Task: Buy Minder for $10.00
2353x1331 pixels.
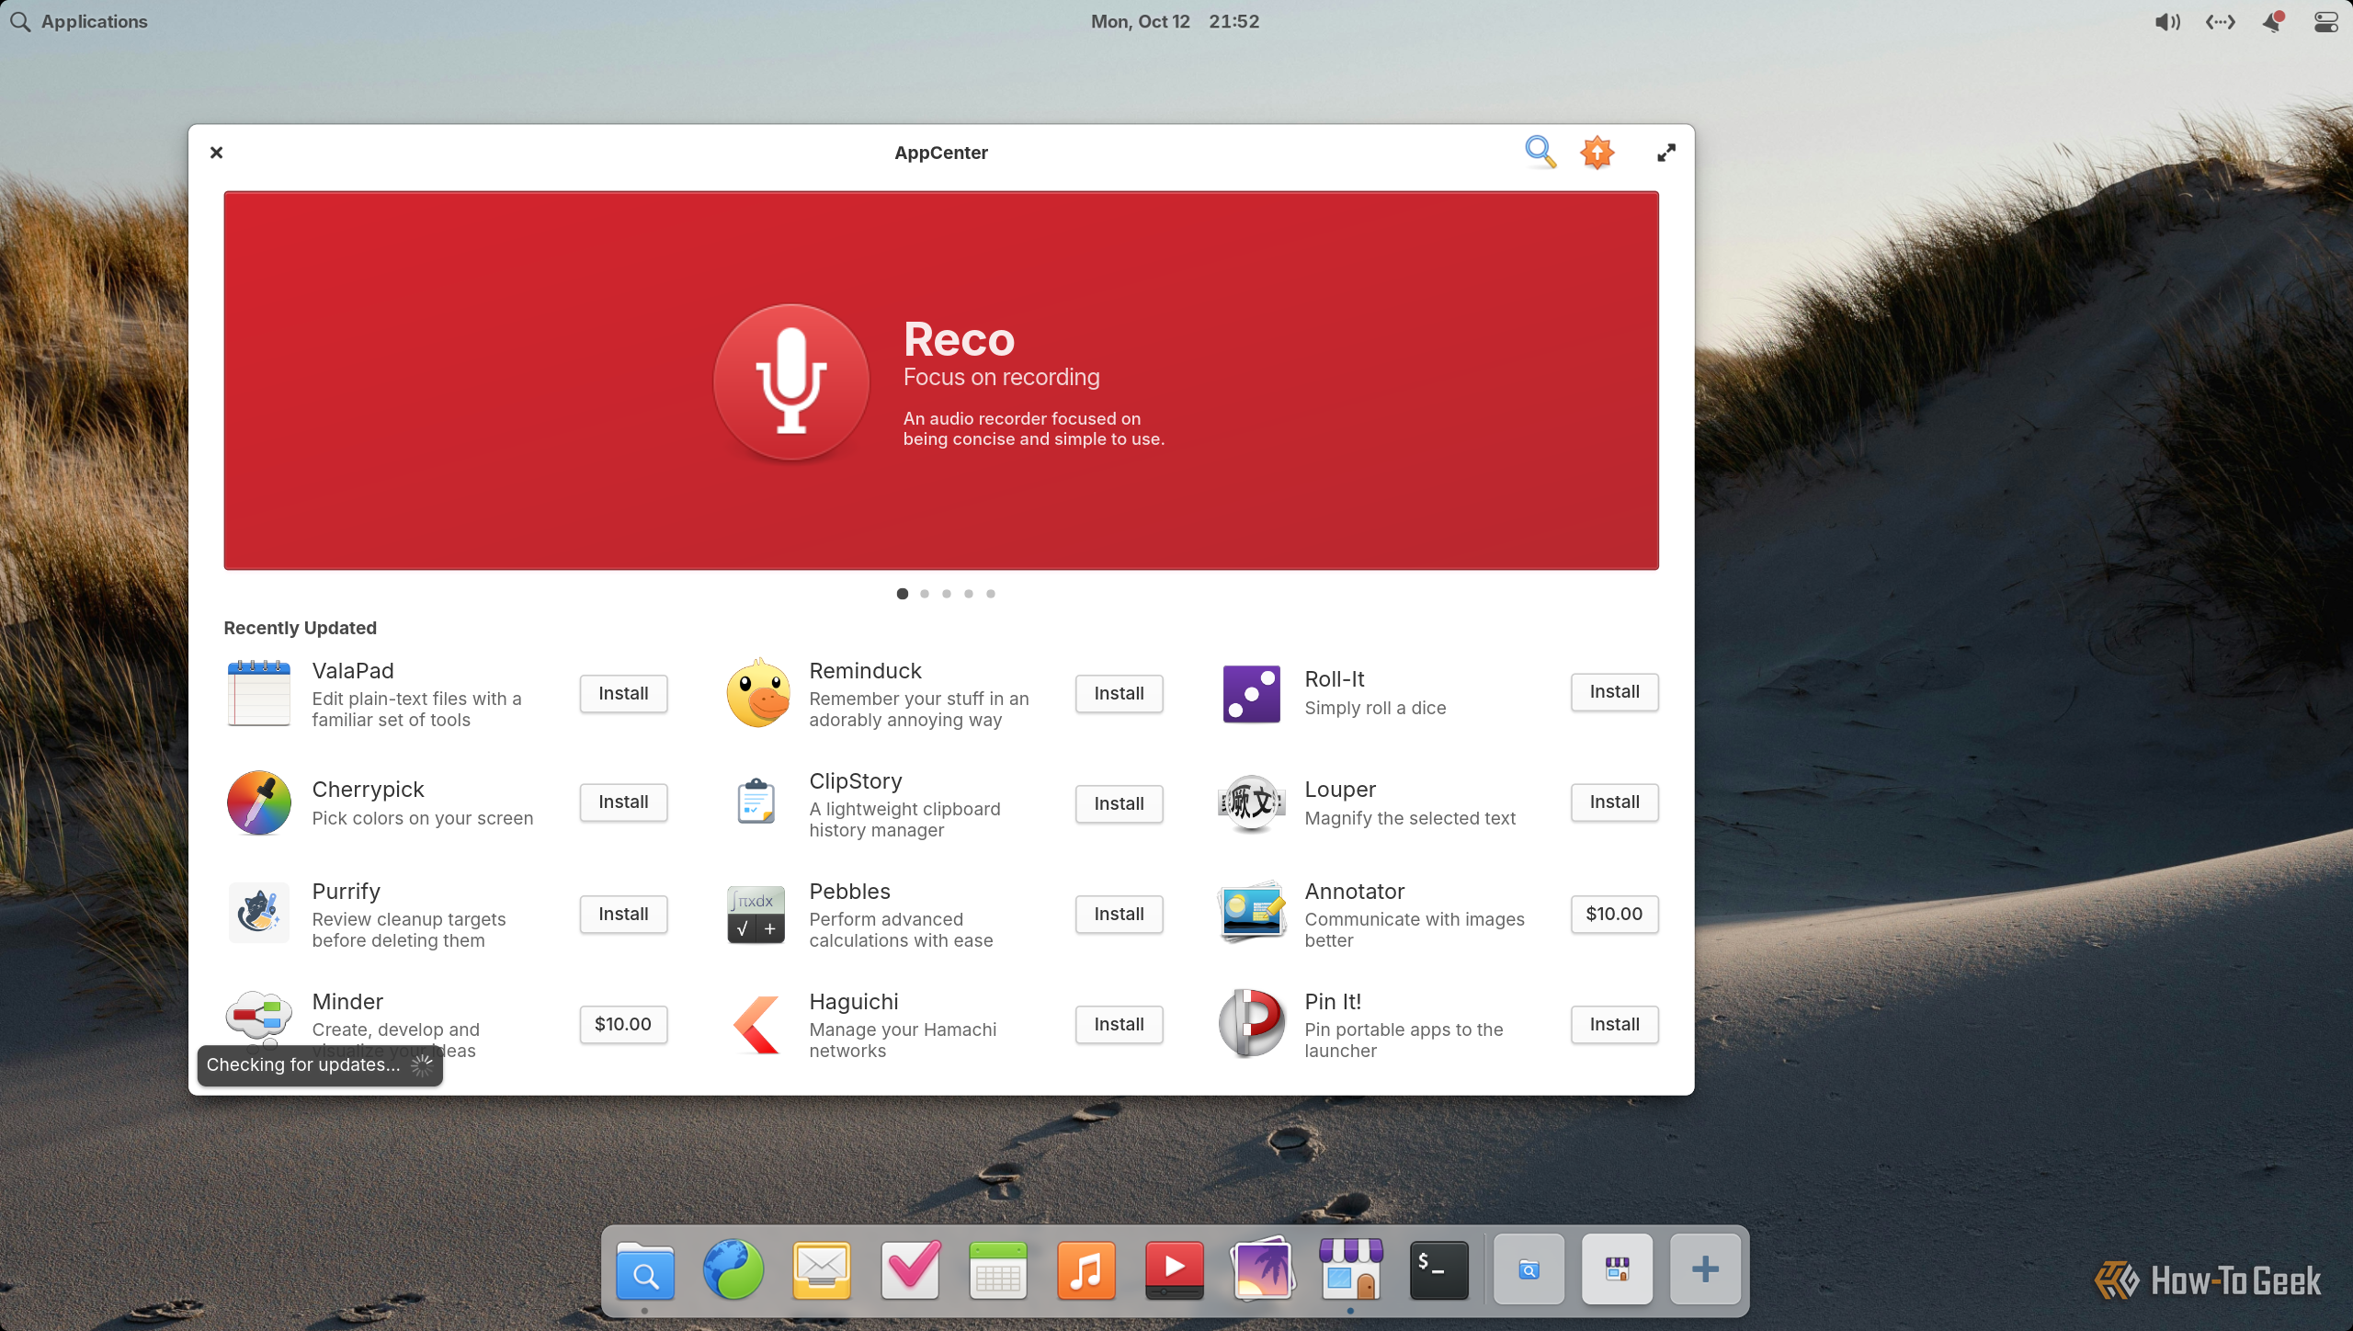Action: coord(623,1024)
